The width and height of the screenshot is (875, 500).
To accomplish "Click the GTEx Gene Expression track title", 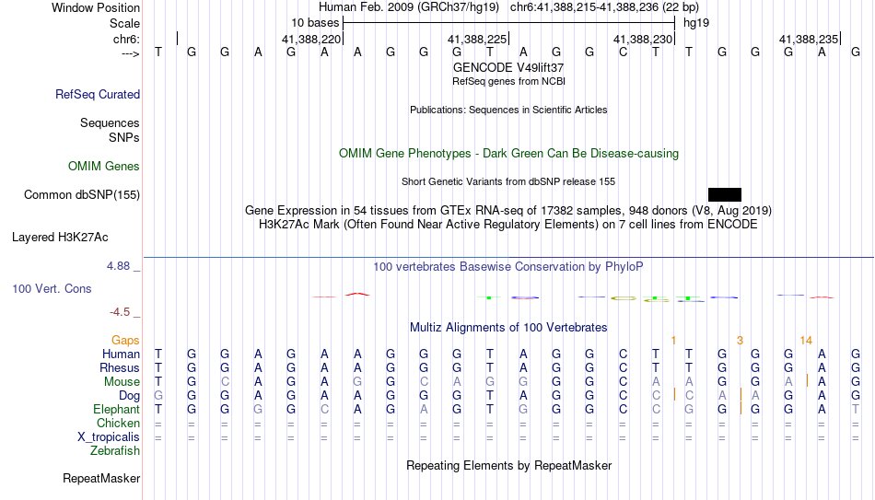I will (x=508, y=210).
